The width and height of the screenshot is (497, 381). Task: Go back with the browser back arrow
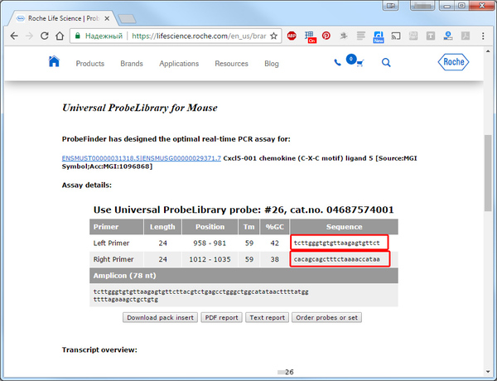(14, 36)
